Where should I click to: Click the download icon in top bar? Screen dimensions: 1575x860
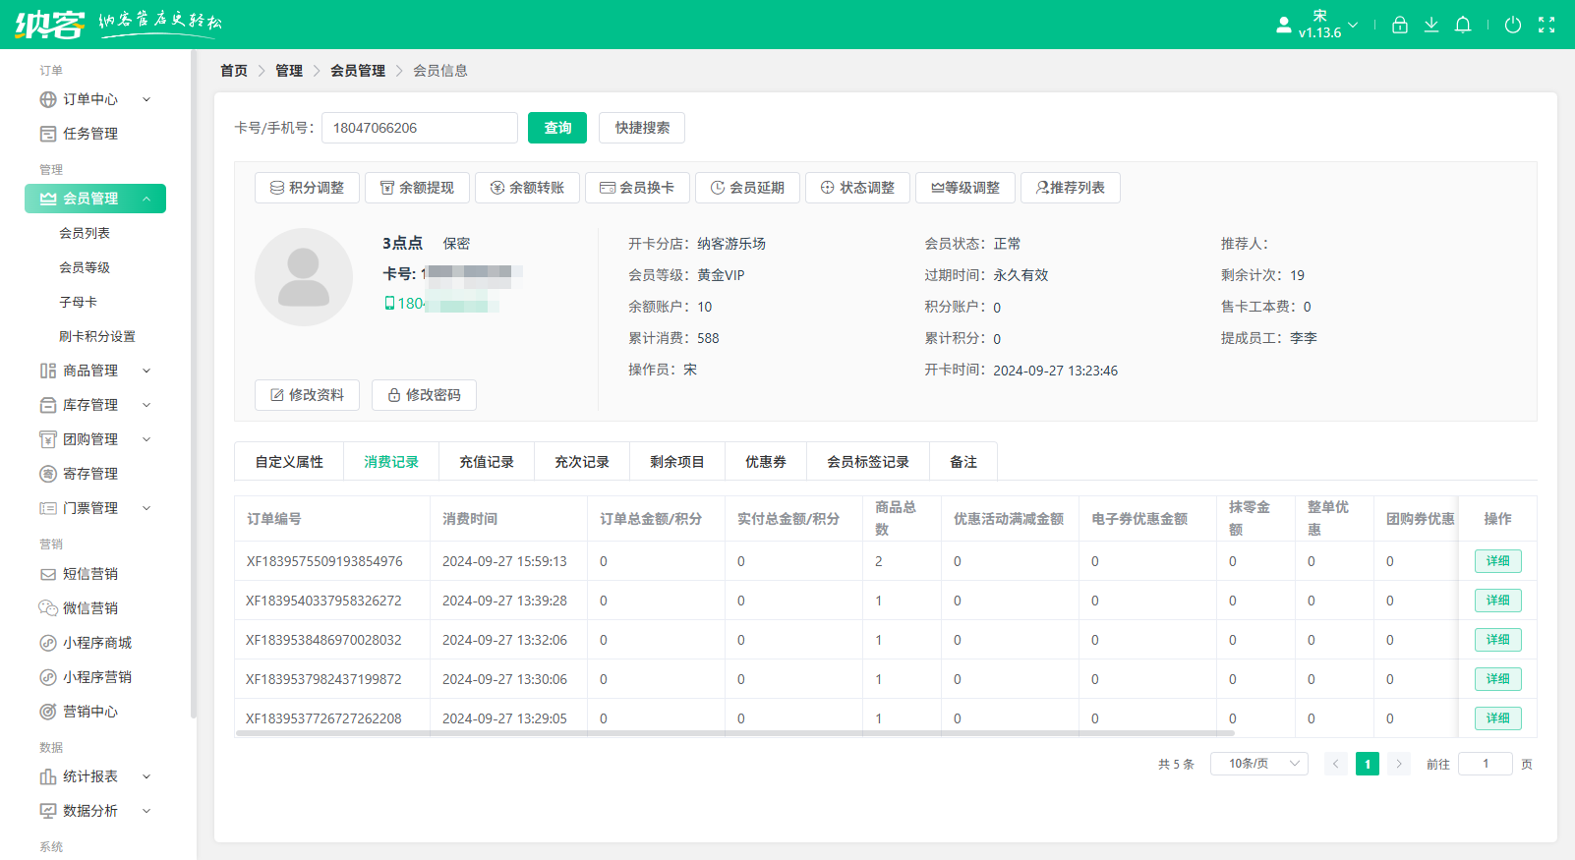(x=1431, y=25)
